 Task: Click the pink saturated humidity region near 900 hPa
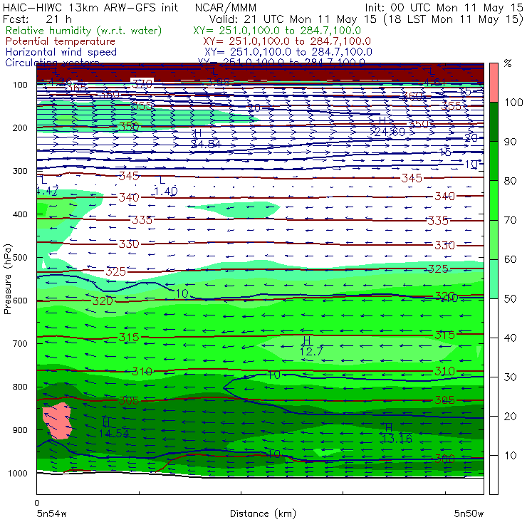point(58,420)
